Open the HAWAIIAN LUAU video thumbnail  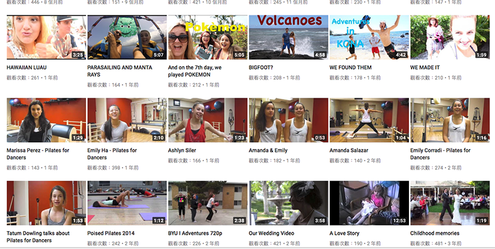[x=46, y=37]
